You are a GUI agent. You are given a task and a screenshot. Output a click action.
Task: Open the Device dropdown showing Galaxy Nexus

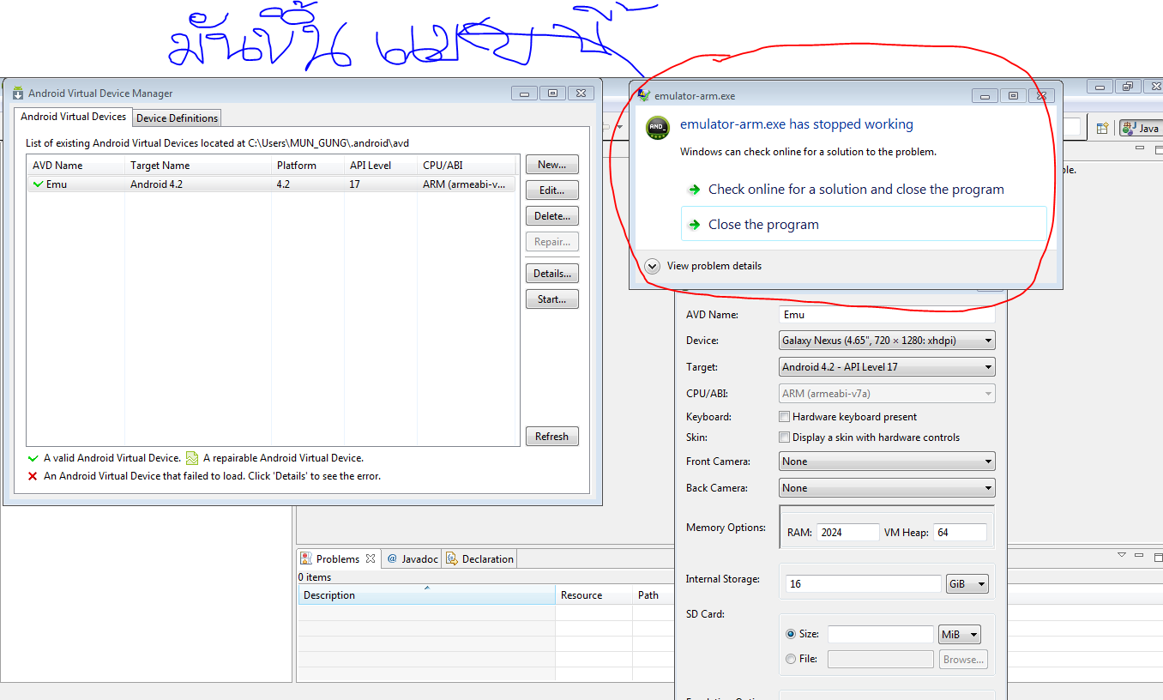(x=887, y=341)
